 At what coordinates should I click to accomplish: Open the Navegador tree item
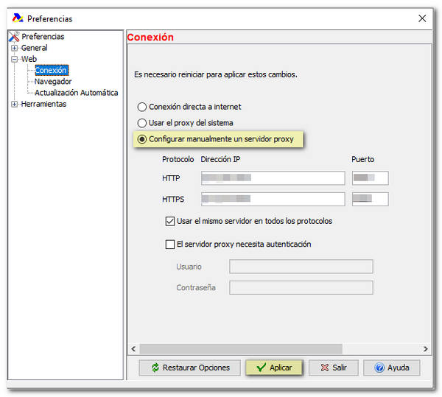pos(53,82)
